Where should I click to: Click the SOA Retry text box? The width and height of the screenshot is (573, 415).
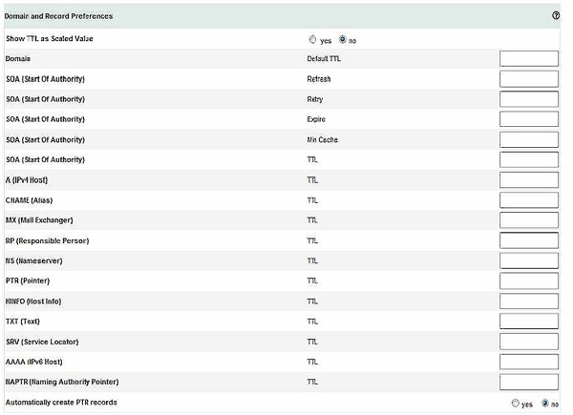[529, 98]
